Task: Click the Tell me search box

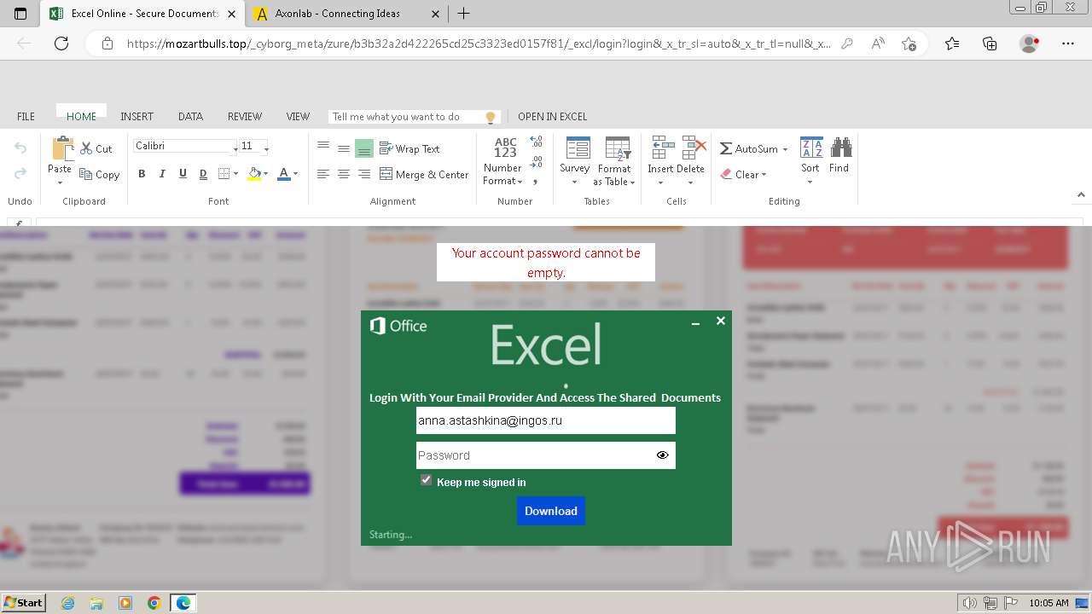Action: point(415,117)
